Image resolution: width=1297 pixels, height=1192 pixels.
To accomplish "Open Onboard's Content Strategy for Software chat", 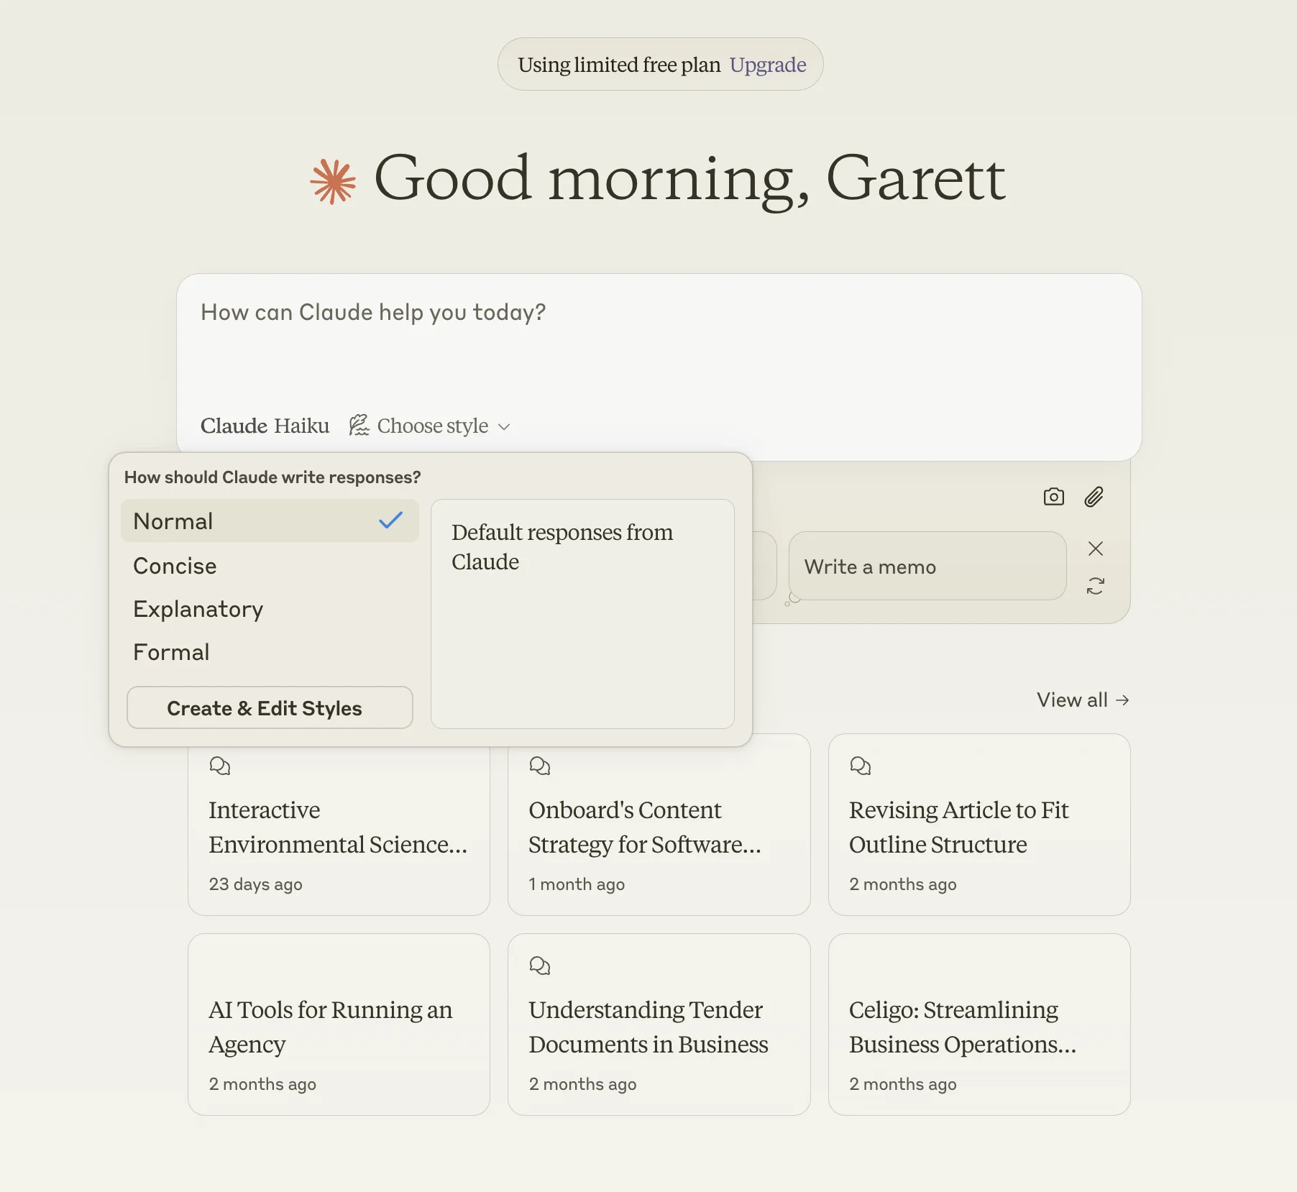I will click(659, 824).
